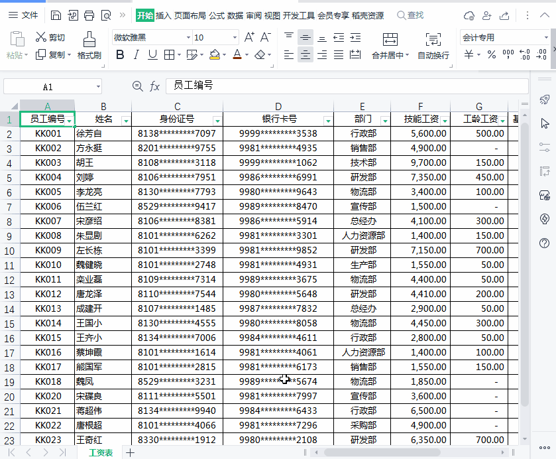Click the formula bar input showing 员工编号
This screenshot has height=459, width=556.
point(331,86)
